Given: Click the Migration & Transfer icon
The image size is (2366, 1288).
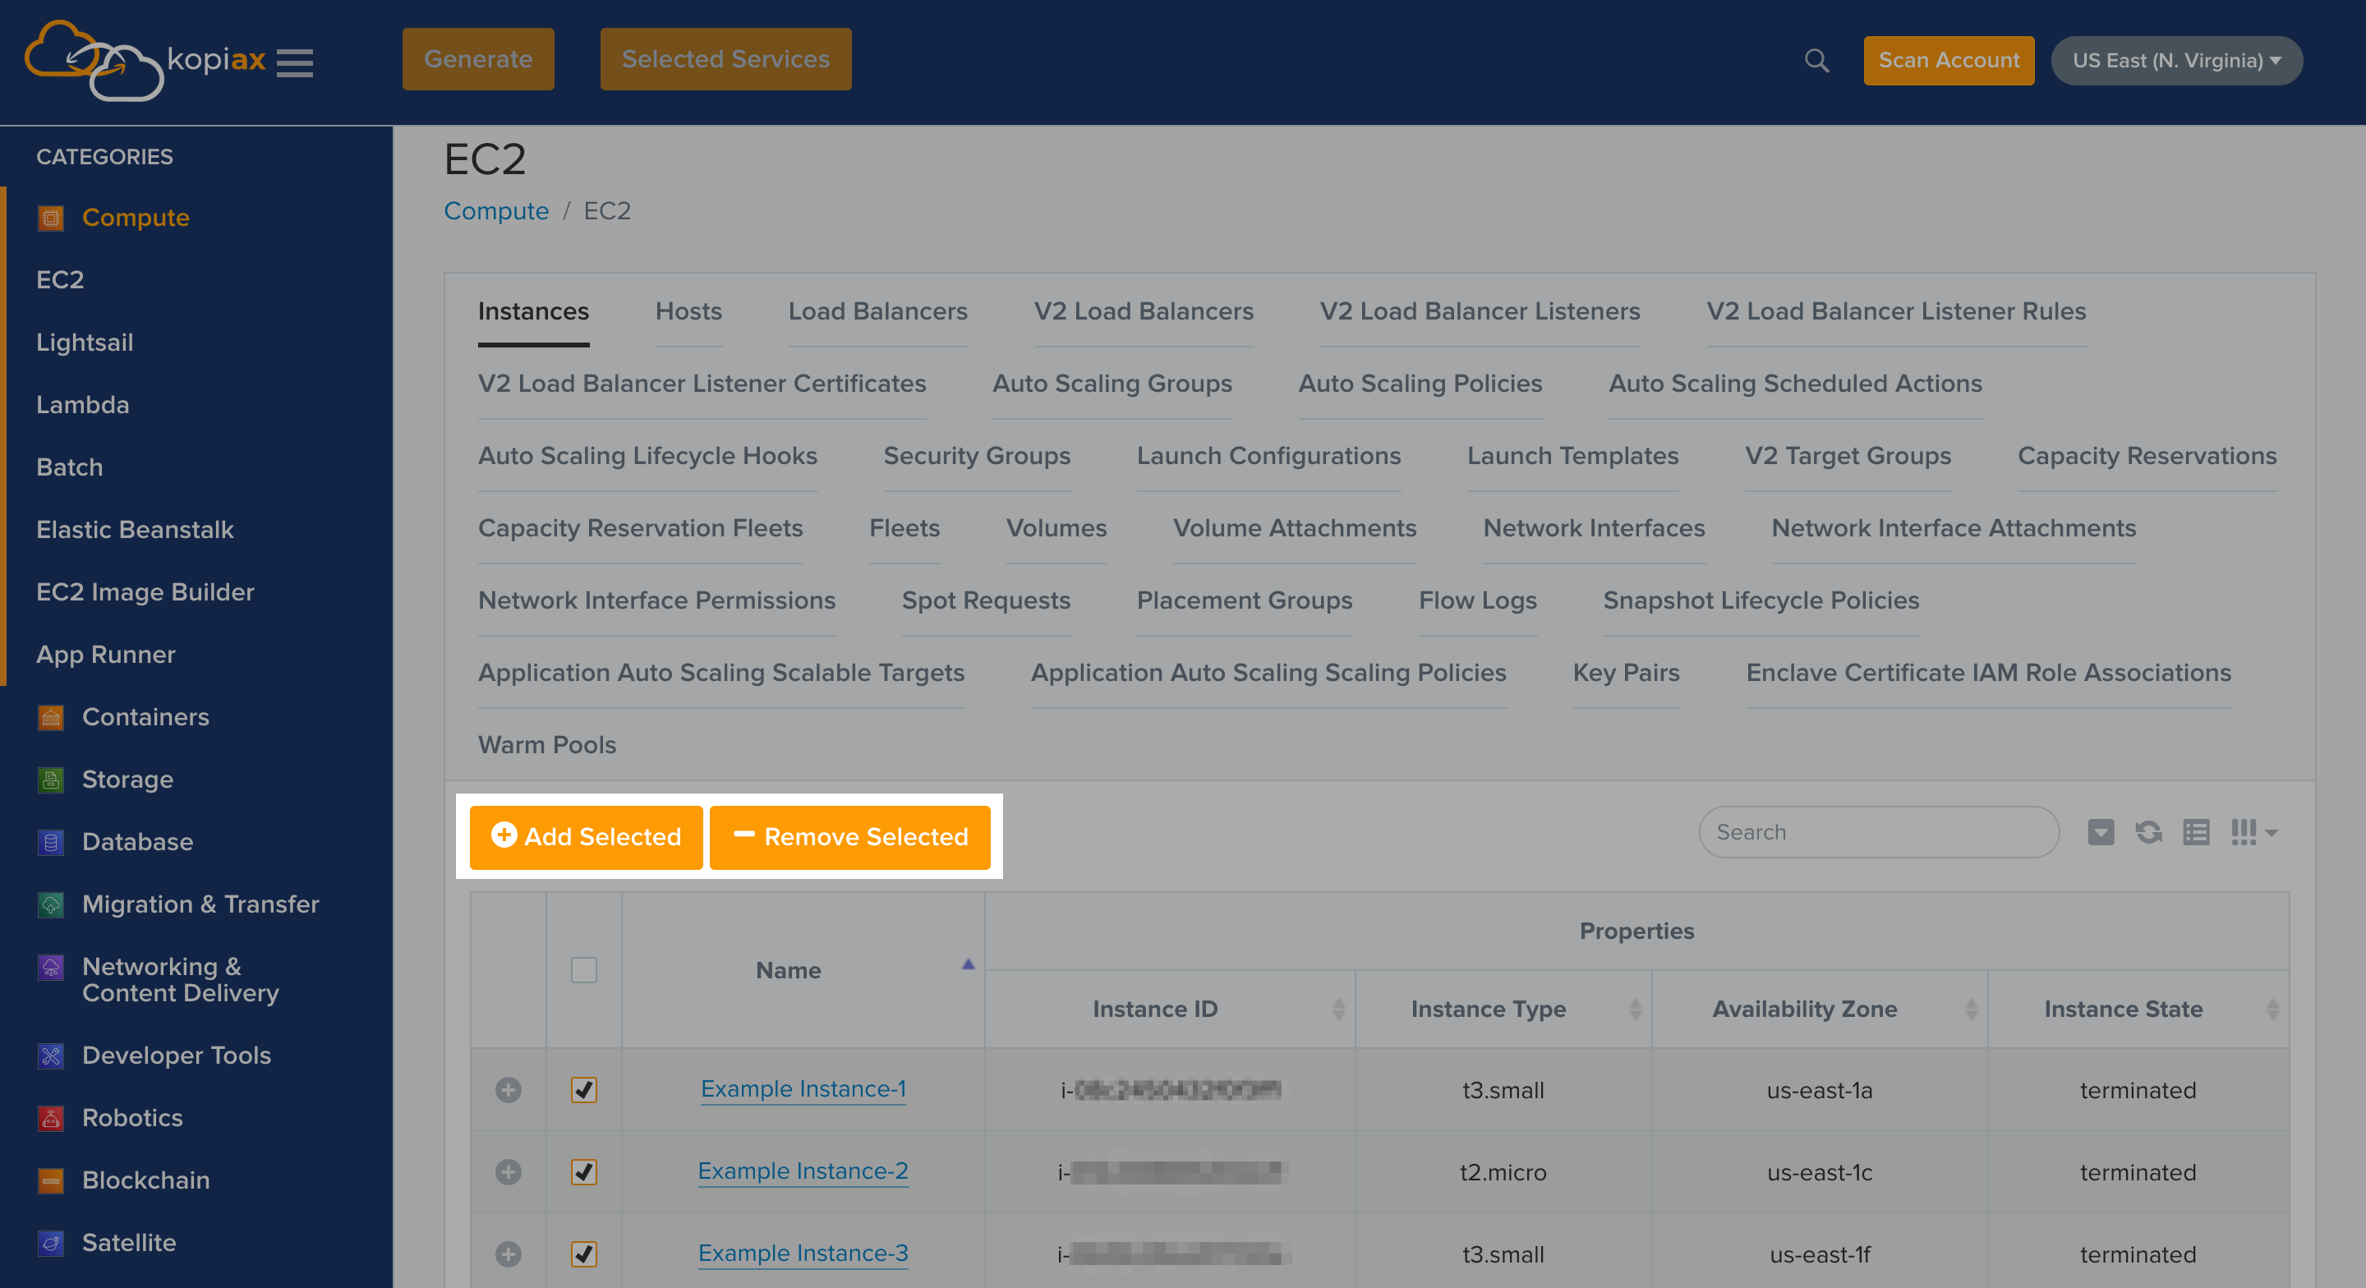Looking at the screenshot, I should [x=50, y=905].
